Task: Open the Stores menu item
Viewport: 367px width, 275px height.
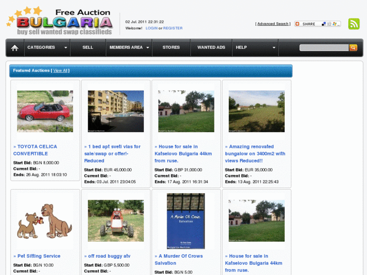Action: (171, 47)
